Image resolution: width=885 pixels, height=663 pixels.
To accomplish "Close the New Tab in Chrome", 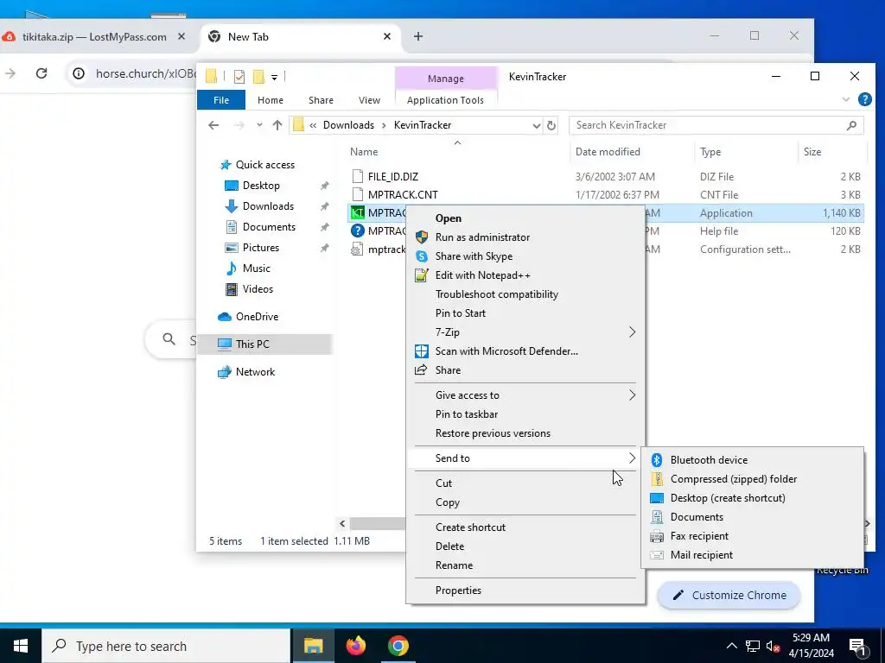I will [x=387, y=36].
